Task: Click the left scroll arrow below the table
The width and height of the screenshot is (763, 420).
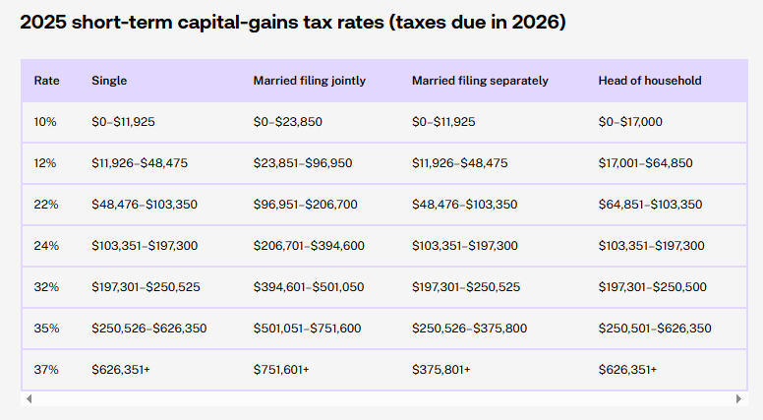Action: click(29, 398)
